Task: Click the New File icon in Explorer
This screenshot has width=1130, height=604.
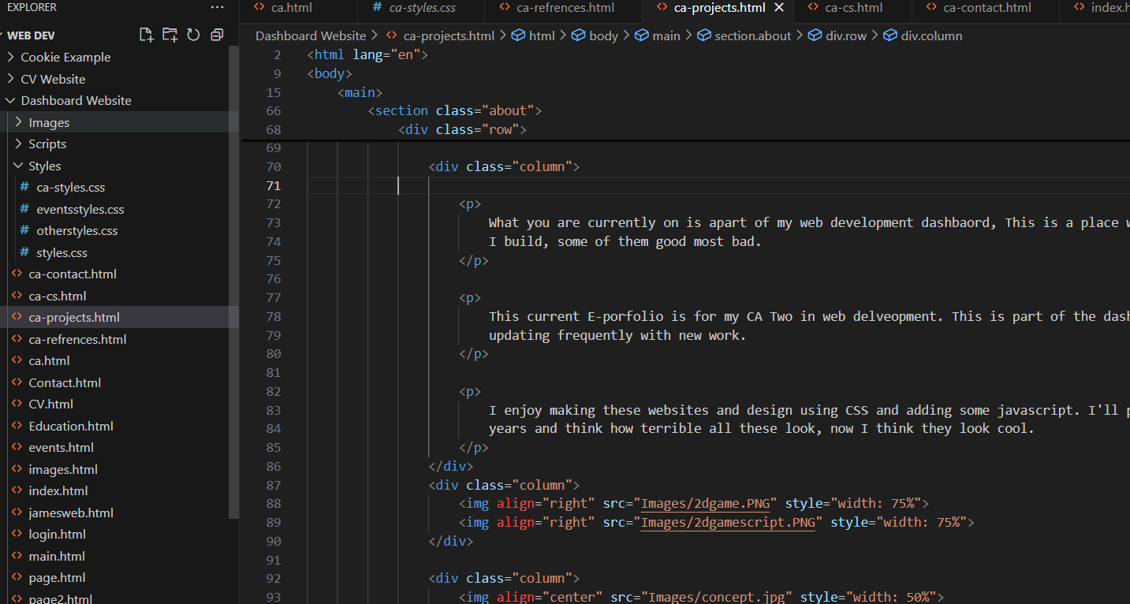Action: pos(146,35)
